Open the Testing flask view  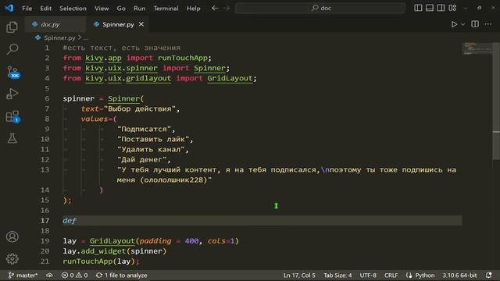tap(12, 138)
